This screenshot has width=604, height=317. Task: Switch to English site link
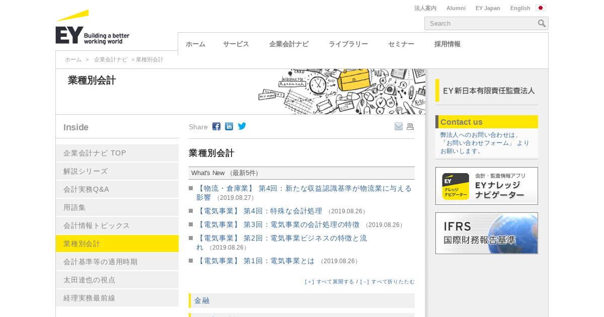click(520, 8)
